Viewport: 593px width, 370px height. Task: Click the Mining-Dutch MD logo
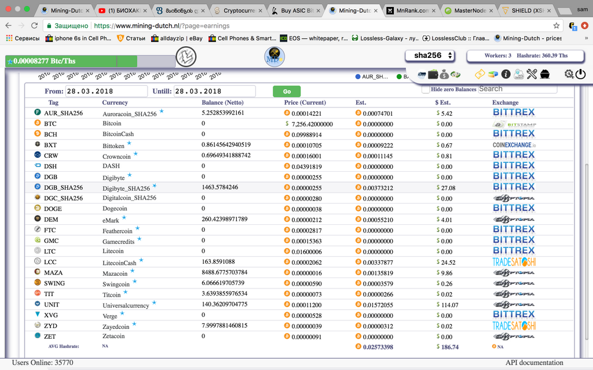(274, 57)
